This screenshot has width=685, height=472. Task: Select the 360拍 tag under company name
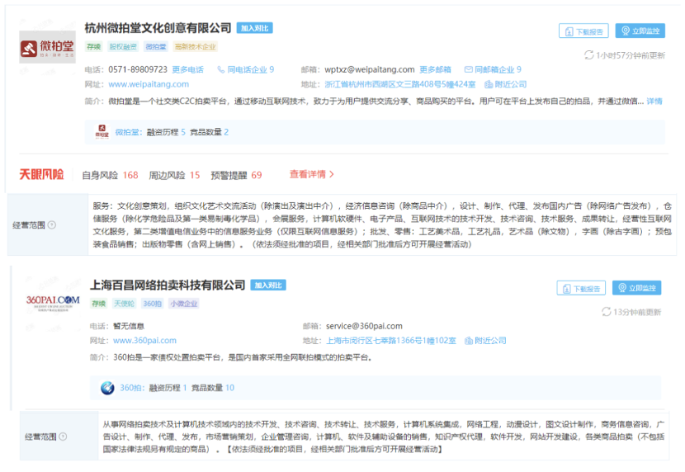(153, 304)
